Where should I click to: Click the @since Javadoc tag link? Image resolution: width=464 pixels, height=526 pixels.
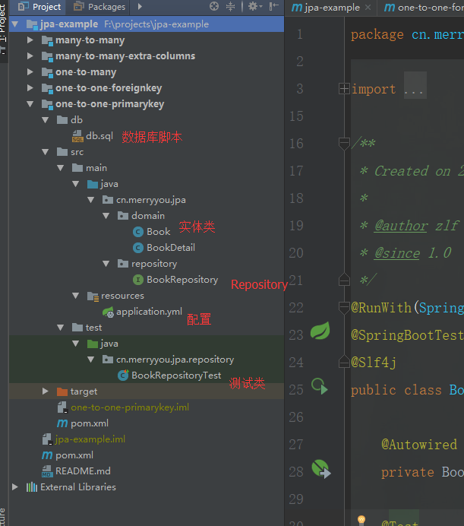click(x=397, y=253)
